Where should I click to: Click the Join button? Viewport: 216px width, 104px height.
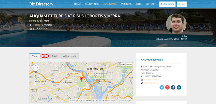(x=182, y=4)
